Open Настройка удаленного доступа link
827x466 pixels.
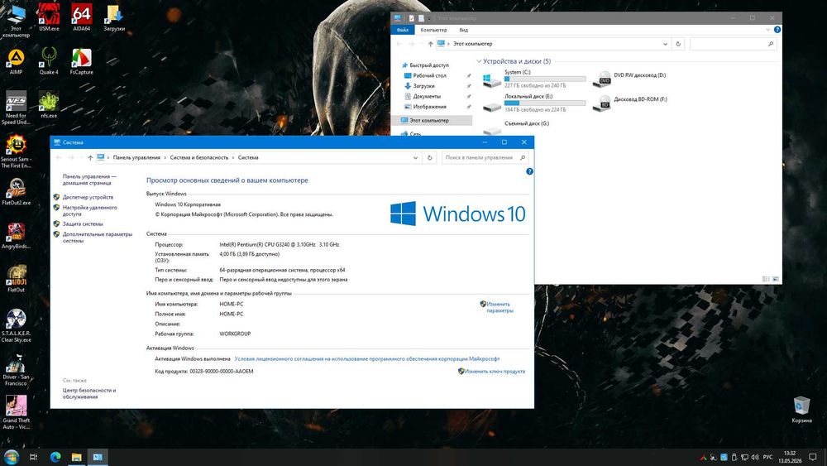(89, 210)
